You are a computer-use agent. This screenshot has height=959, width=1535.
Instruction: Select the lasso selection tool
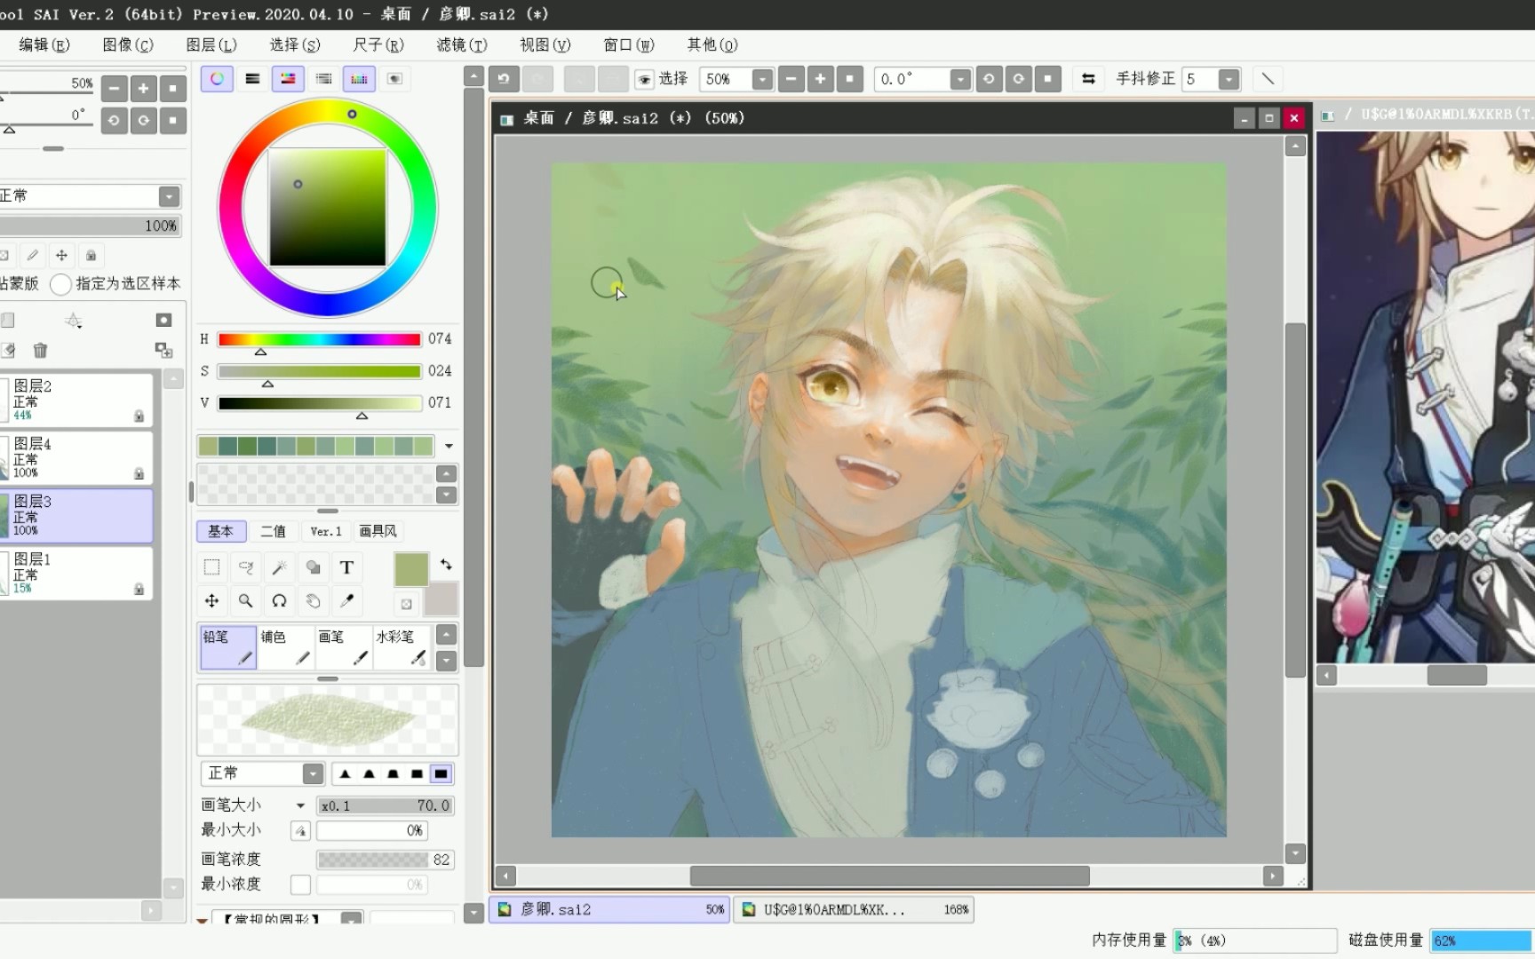[245, 567]
